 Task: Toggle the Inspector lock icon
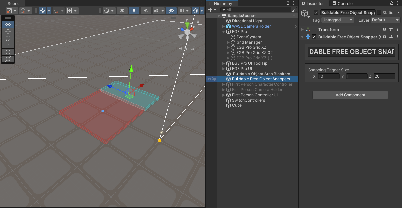coord(392,3)
